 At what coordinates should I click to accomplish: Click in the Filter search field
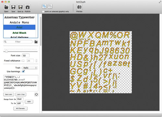(18, 42)
